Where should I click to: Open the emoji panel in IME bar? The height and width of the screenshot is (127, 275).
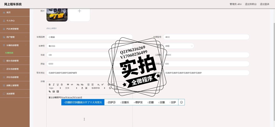(181, 102)
